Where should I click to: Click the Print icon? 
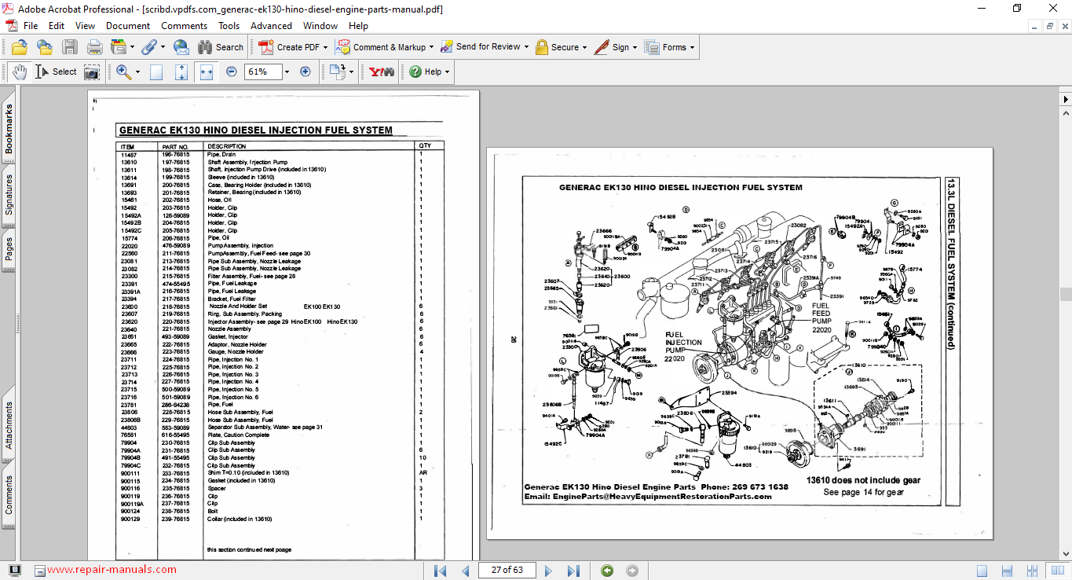coord(94,47)
